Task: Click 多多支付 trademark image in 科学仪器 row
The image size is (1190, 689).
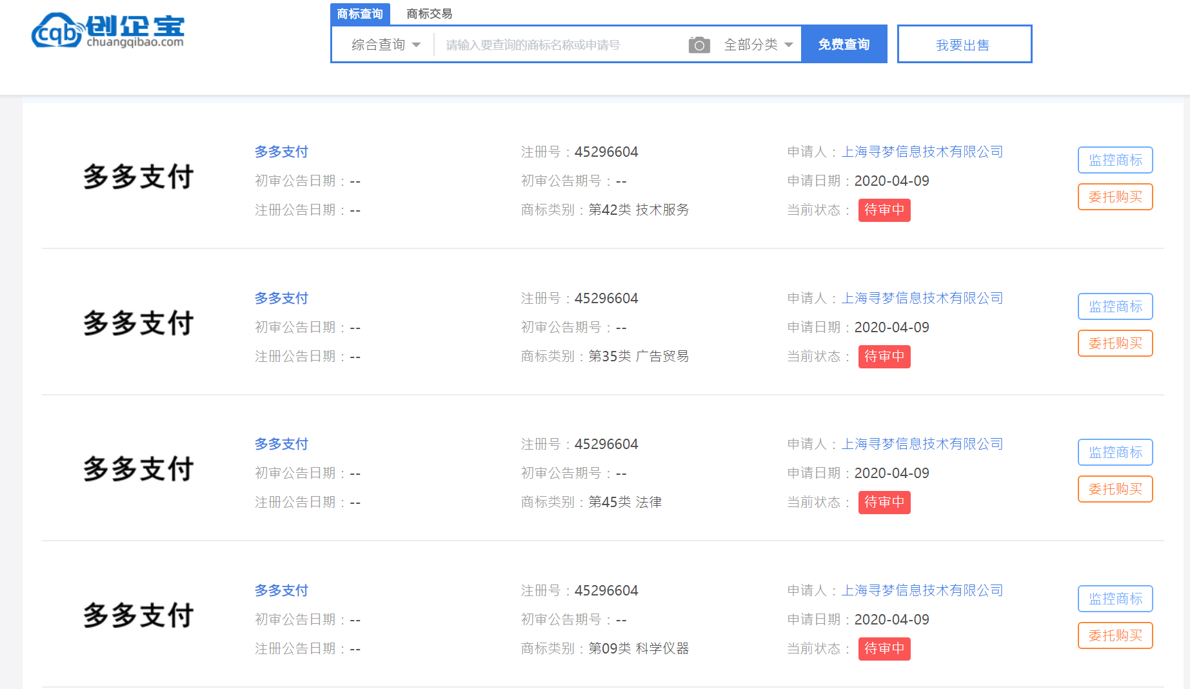Action: 138,615
